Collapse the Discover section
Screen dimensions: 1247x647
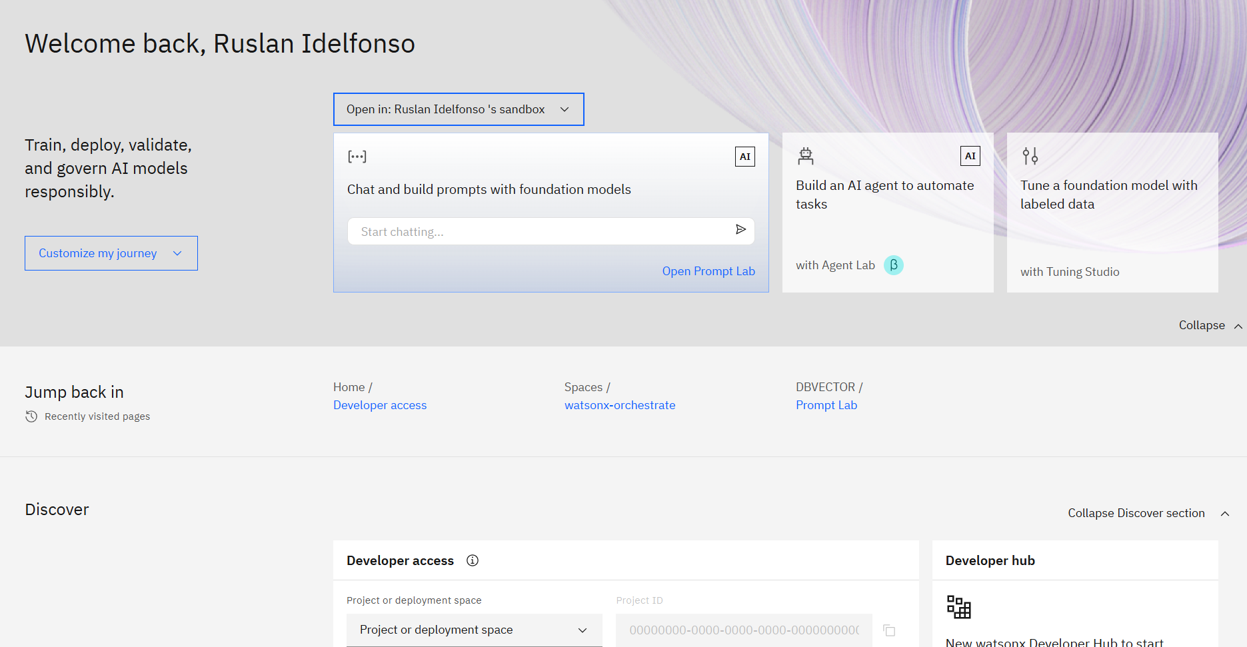point(1148,513)
